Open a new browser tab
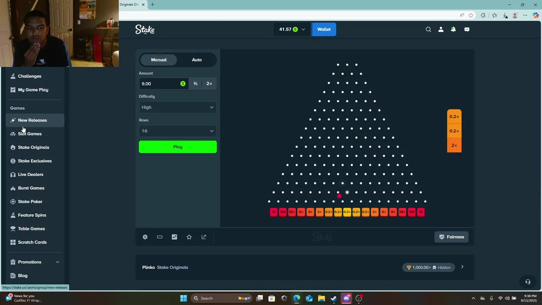The height and width of the screenshot is (305, 542). click(x=152, y=5)
